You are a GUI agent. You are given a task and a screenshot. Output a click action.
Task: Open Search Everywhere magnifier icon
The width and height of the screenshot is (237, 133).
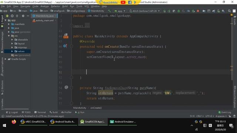(229, 11)
